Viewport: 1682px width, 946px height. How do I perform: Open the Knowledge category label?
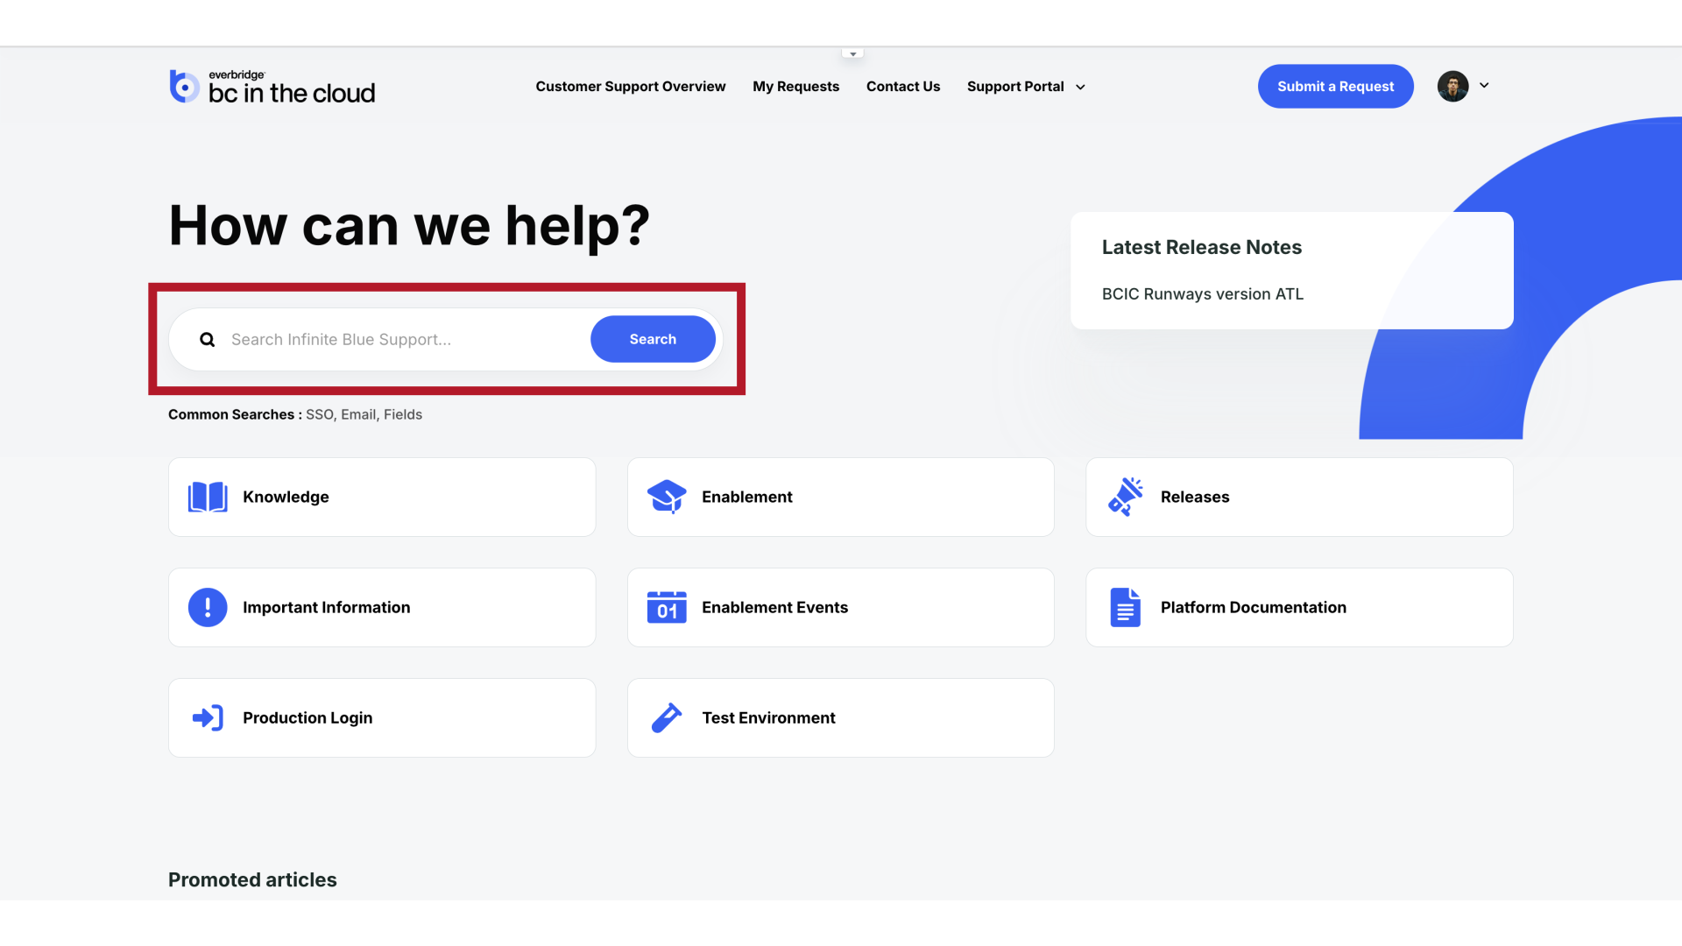[x=286, y=497]
